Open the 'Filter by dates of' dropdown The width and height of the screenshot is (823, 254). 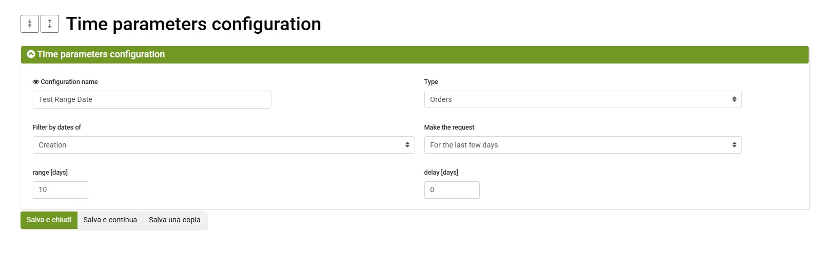pos(224,145)
